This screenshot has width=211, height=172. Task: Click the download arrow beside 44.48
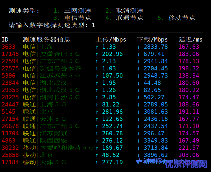tap(138, 83)
